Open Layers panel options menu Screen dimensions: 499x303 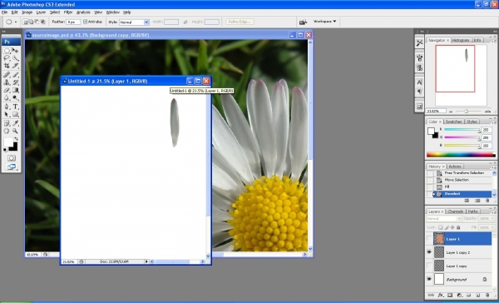(494, 213)
